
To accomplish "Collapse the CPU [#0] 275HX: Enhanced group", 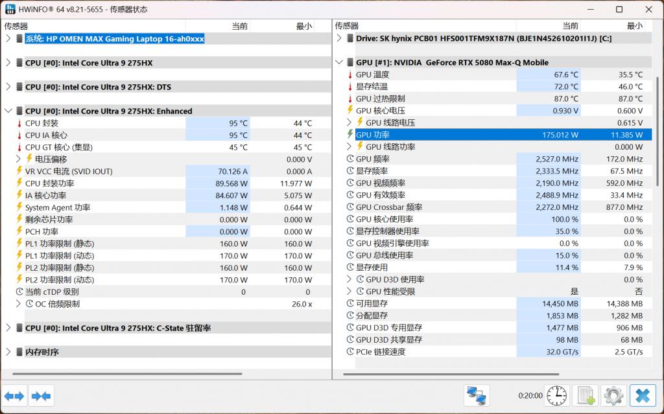I will coord(8,111).
